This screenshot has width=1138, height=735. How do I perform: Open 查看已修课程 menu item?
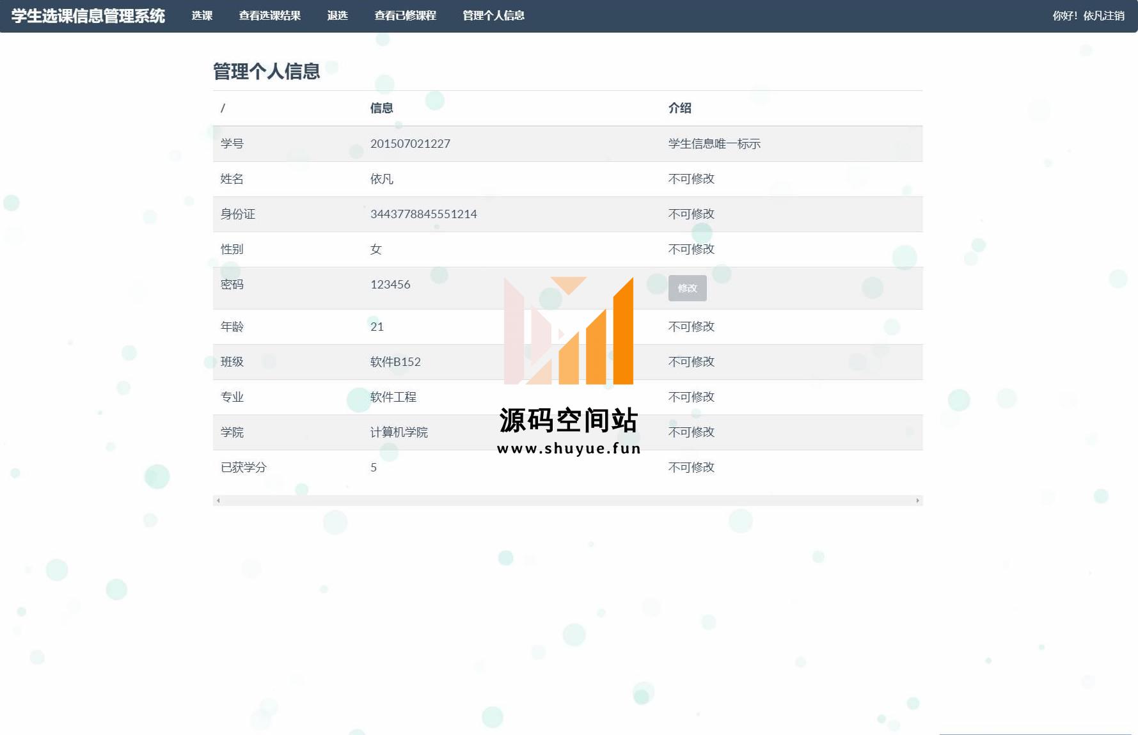406,15
